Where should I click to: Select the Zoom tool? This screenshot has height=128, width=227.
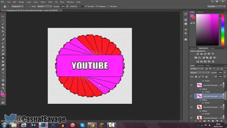coord(3,88)
